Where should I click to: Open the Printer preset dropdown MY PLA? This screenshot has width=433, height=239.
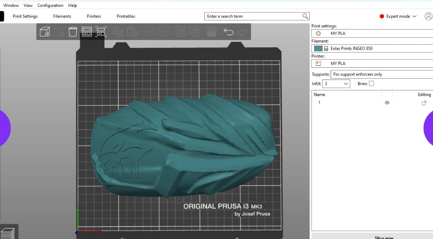[x=372, y=63]
